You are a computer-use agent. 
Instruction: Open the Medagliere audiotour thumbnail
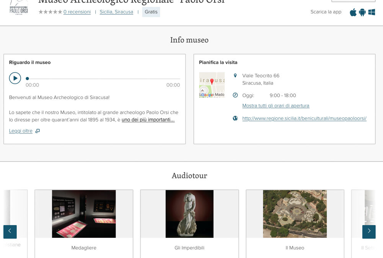click(84, 214)
